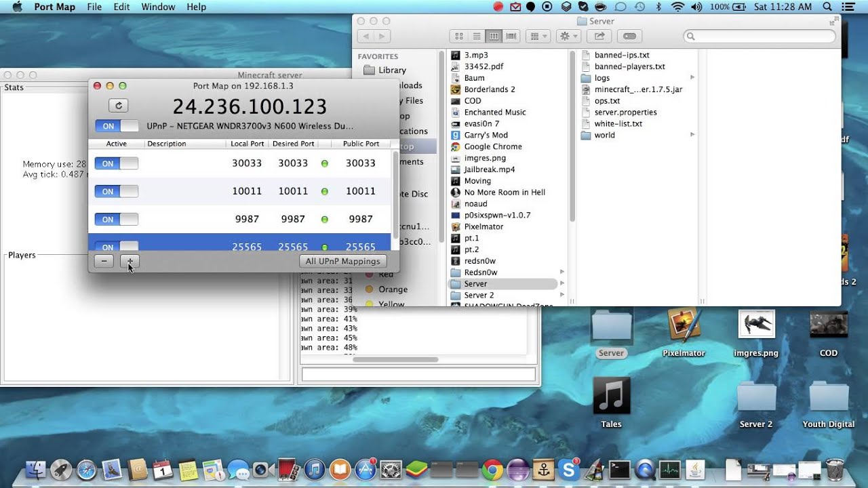Open the Trash in the Dock
Image resolution: width=868 pixels, height=488 pixels.
tap(835, 470)
